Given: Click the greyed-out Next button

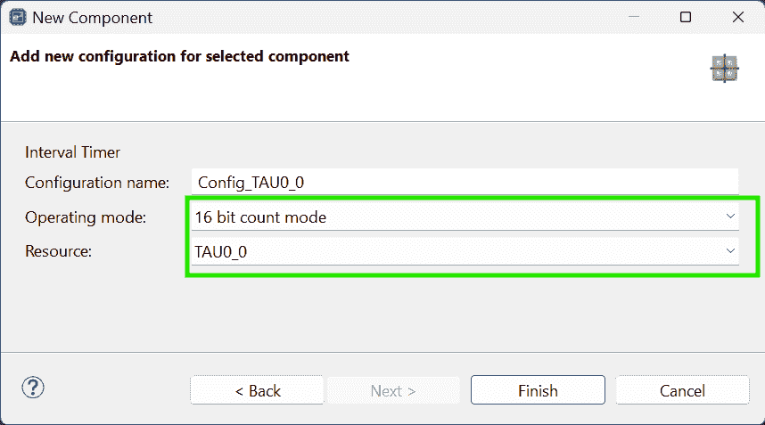Looking at the screenshot, I should pyautogui.click(x=393, y=390).
